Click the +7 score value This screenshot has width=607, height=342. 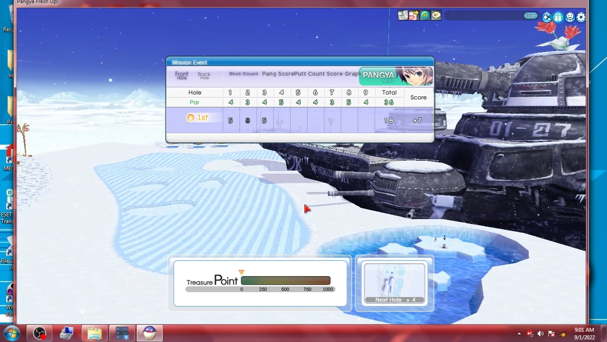(417, 121)
